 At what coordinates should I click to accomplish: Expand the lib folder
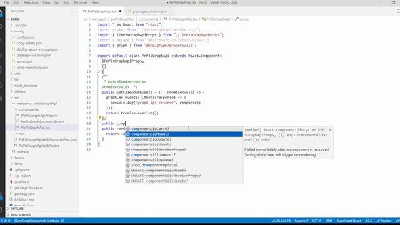tap(42, 79)
